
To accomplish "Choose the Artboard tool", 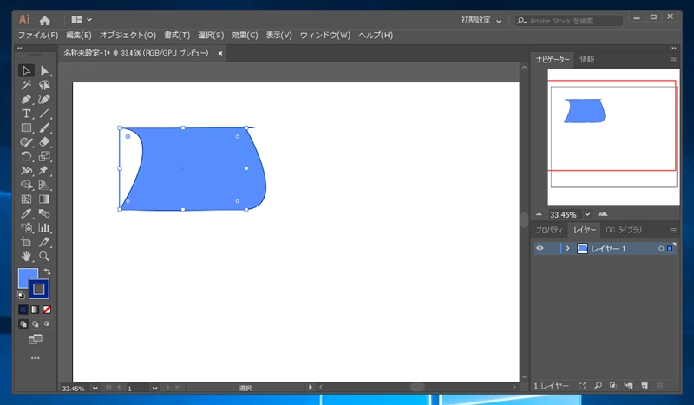I will pyautogui.click(x=26, y=242).
